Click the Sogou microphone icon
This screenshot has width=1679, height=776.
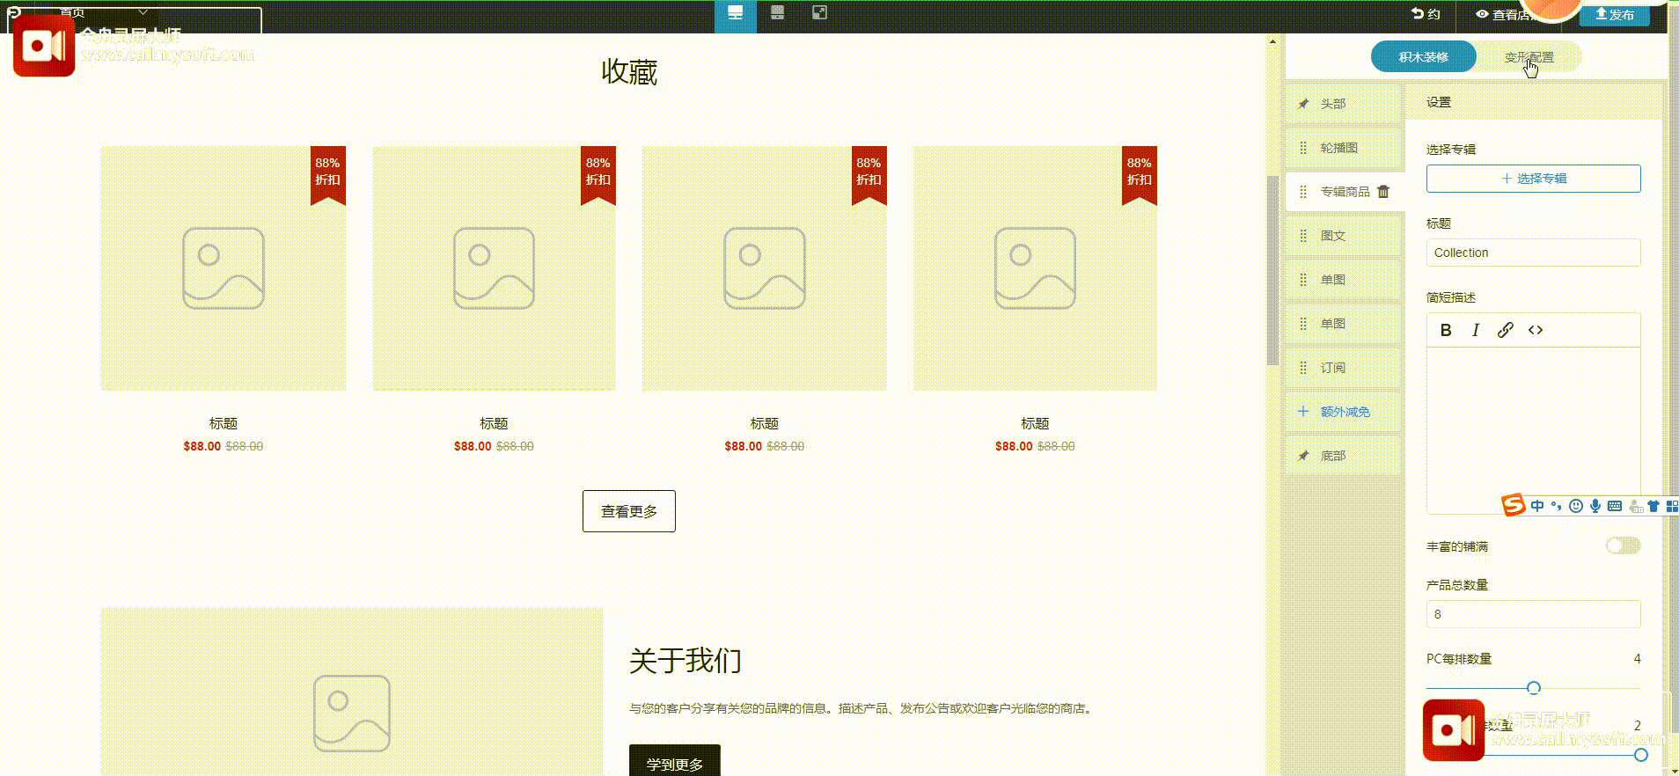[x=1595, y=506]
